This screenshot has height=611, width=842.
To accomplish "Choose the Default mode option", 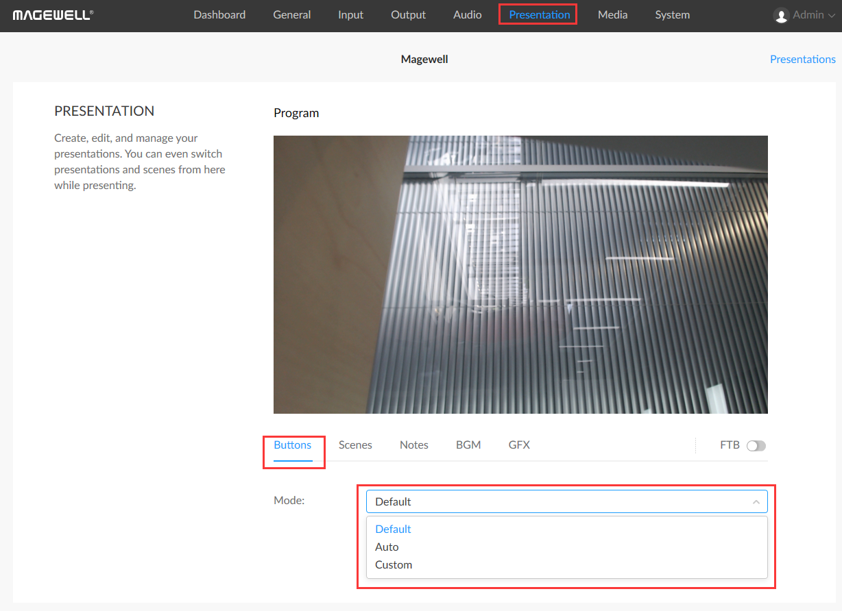I will pos(566,529).
